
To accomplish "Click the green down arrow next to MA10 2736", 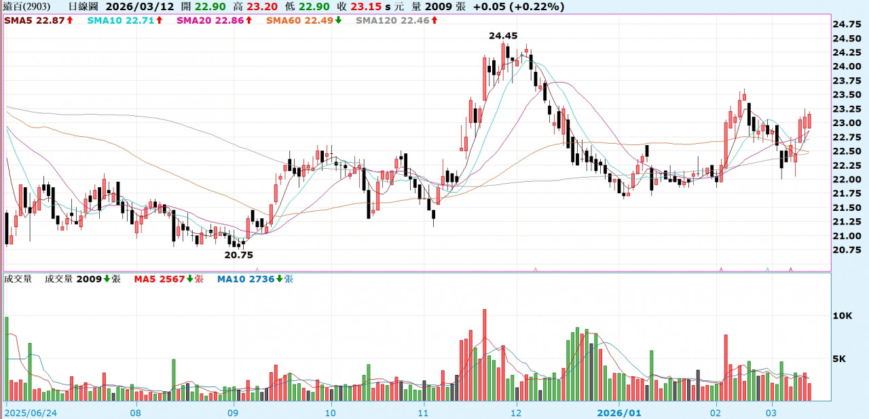I will click(x=279, y=279).
